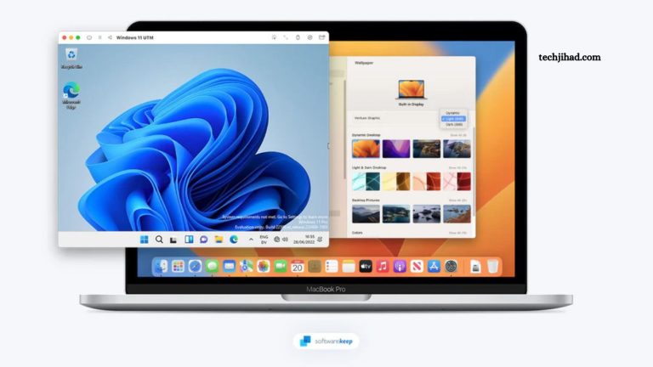
Task: Expand the Windows system tray hidden icons
Action: click(x=251, y=240)
